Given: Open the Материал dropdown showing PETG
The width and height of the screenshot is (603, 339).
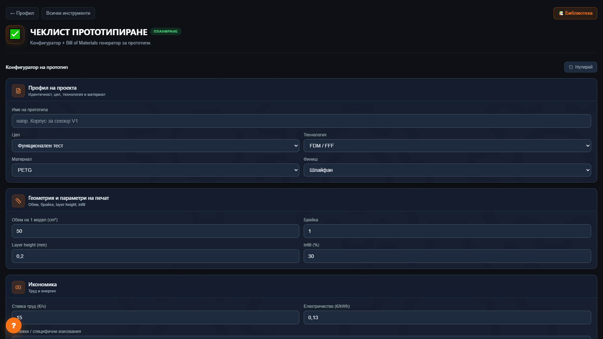Looking at the screenshot, I should coord(155,170).
